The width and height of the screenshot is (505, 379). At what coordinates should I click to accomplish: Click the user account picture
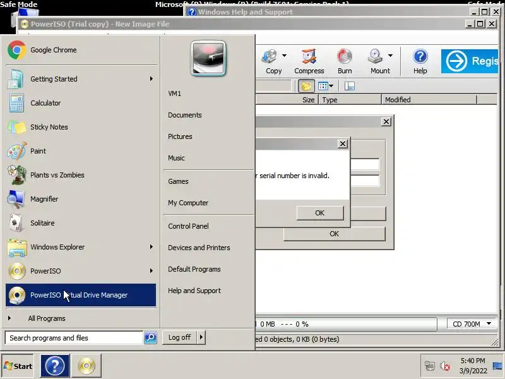208,58
